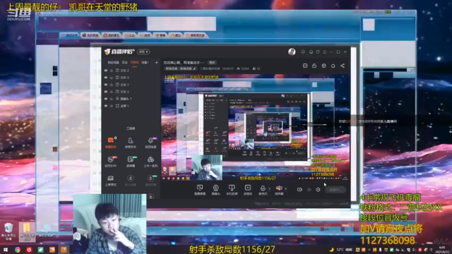The height and width of the screenshot is (254, 452).
Task: Open the task list icon above preview
Action: coord(305,66)
